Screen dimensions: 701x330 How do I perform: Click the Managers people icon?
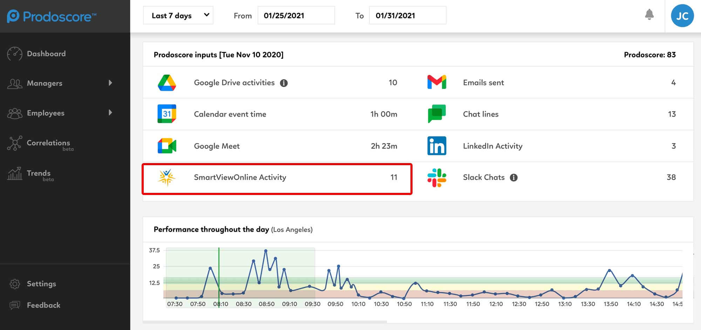coord(15,83)
